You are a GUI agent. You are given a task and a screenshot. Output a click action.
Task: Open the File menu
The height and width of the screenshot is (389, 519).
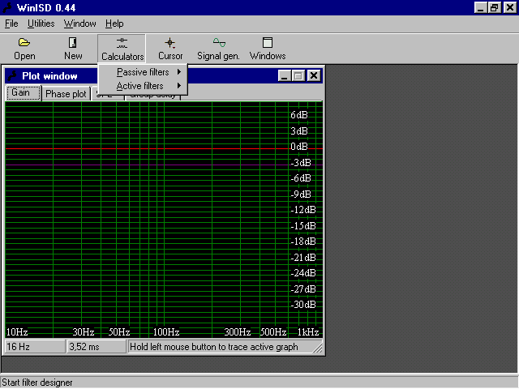[11, 24]
